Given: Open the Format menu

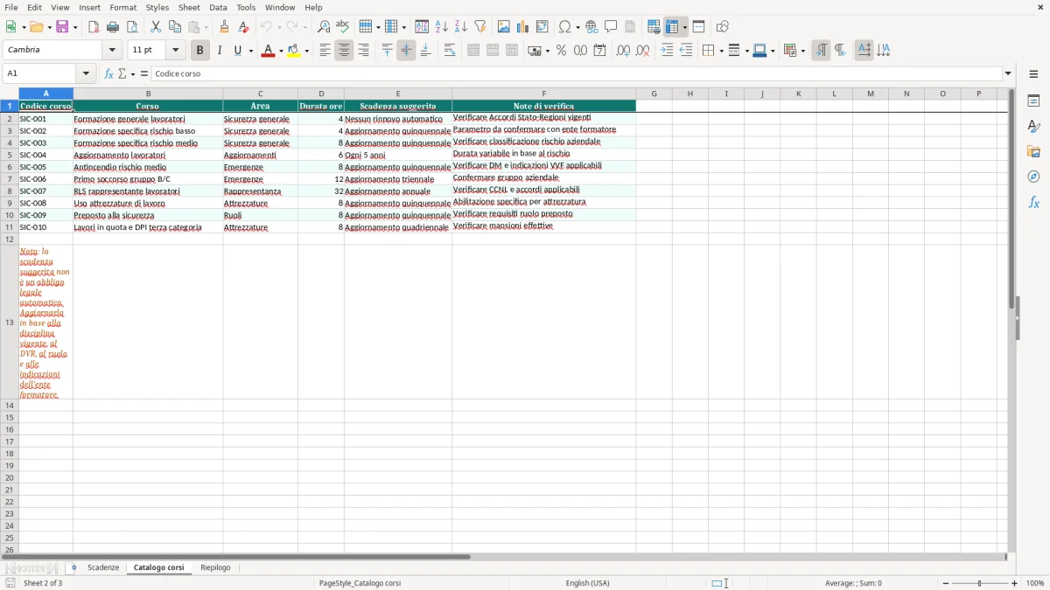Looking at the screenshot, I should pos(123,7).
